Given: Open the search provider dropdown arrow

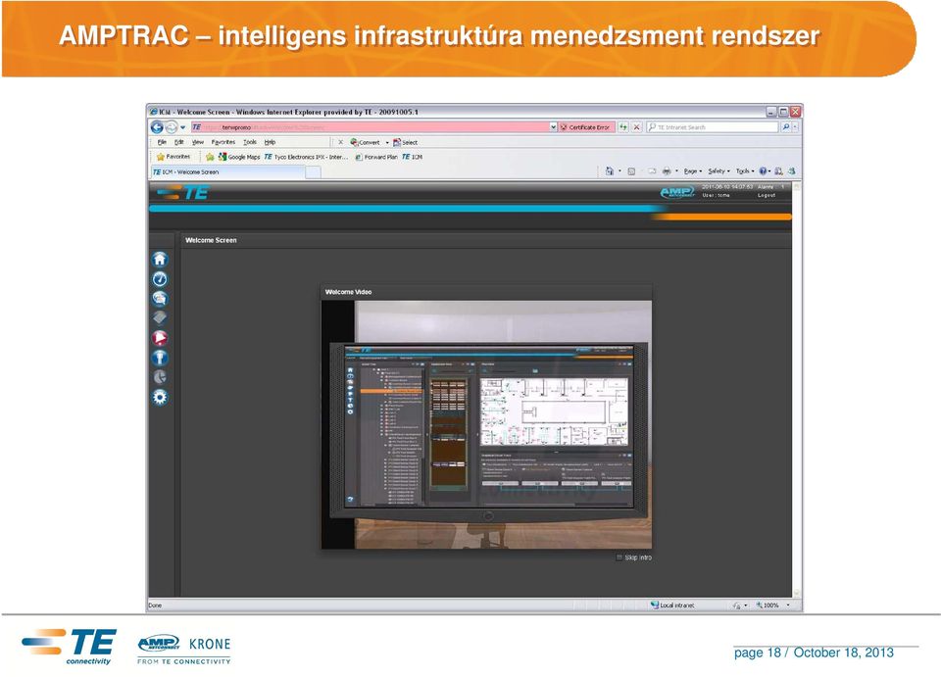Looking at the screenshot, I should 796,127.
